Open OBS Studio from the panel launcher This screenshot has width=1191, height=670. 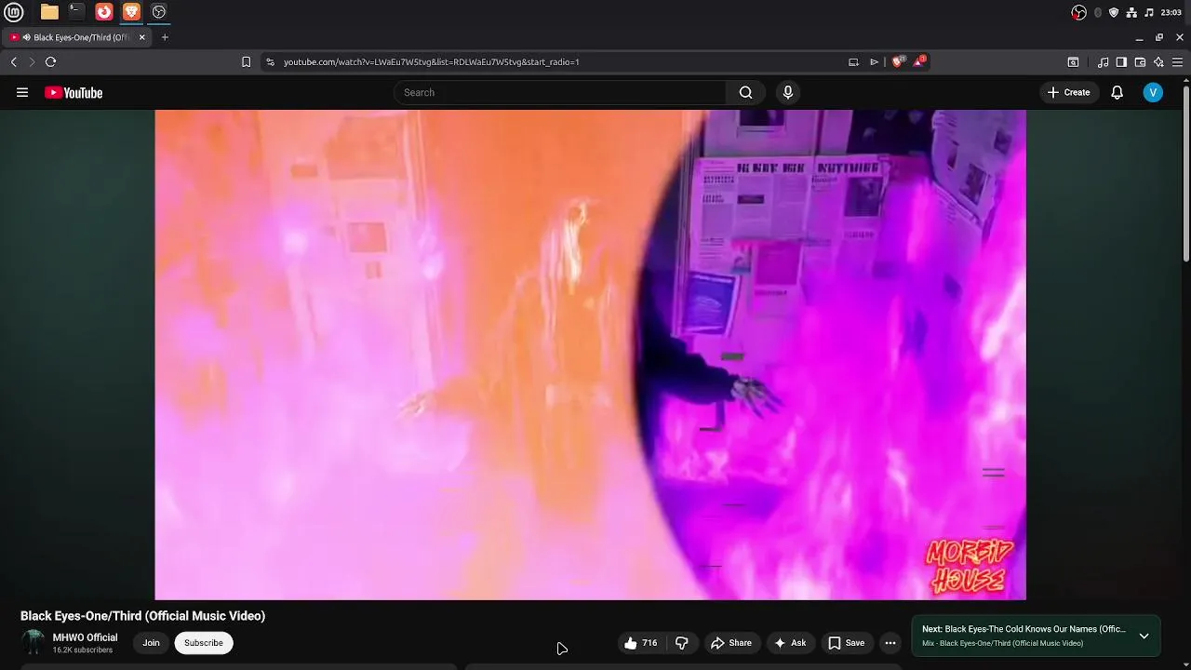(159, 12)
